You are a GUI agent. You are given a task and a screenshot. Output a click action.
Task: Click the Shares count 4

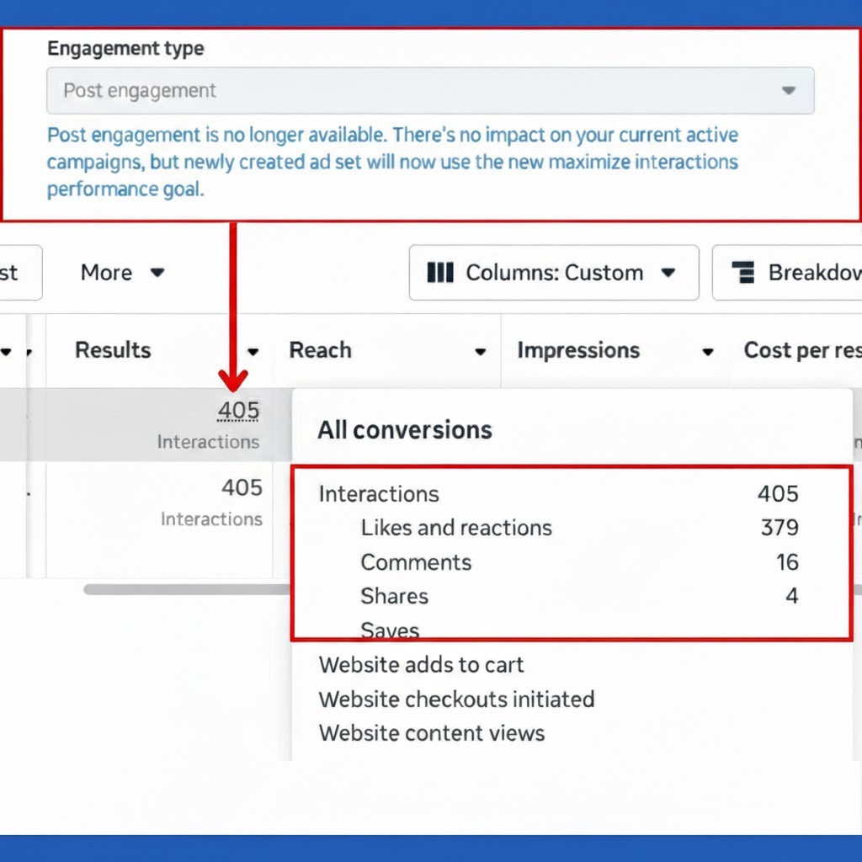click(x=791, y=597)
